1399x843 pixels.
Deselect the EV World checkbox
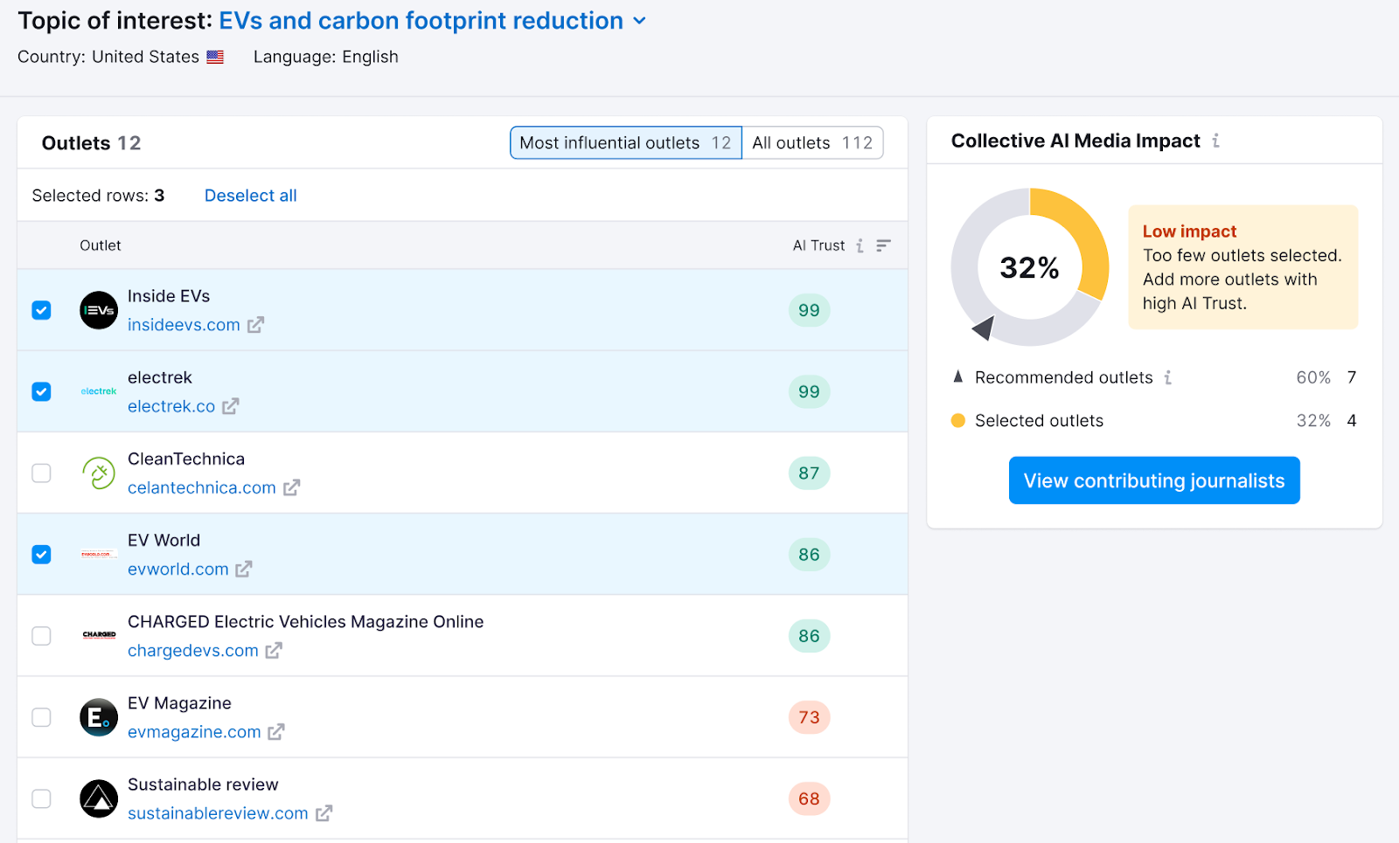pos(41,555)
